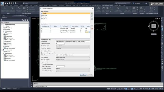Click the Feature Lines icon in Toolspace
The image size is (164, 92).
5,33
